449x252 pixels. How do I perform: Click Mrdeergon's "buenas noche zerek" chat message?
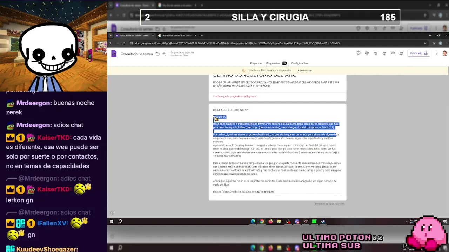[50, 107]
